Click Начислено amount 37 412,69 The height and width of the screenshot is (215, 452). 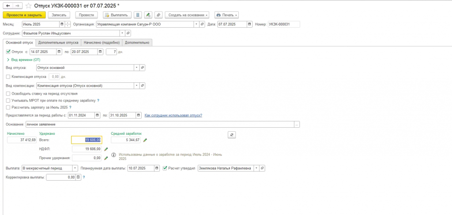(x=22, y=140)
